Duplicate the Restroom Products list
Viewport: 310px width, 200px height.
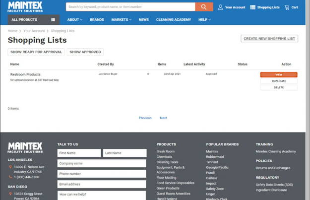point(279,81)
